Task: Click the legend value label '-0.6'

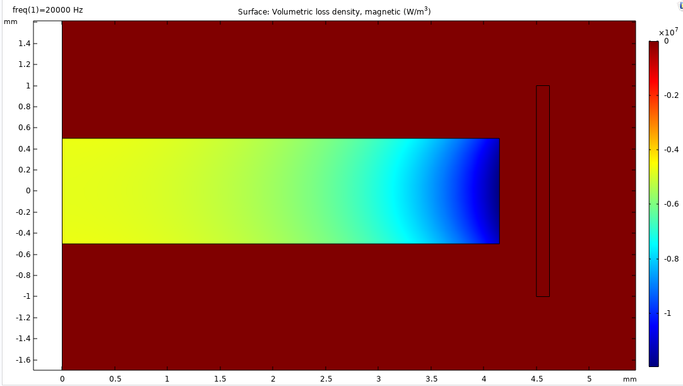Action: pos(672,204)
